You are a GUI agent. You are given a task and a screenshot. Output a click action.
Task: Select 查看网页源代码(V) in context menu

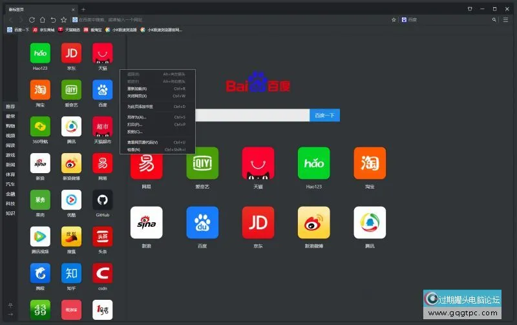143,142
